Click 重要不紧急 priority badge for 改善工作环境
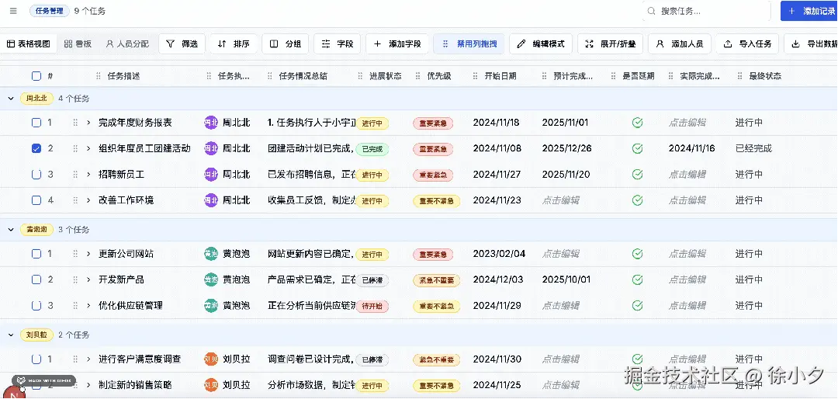Viewport: 838px width, 399px height. [x=437, y=201]
